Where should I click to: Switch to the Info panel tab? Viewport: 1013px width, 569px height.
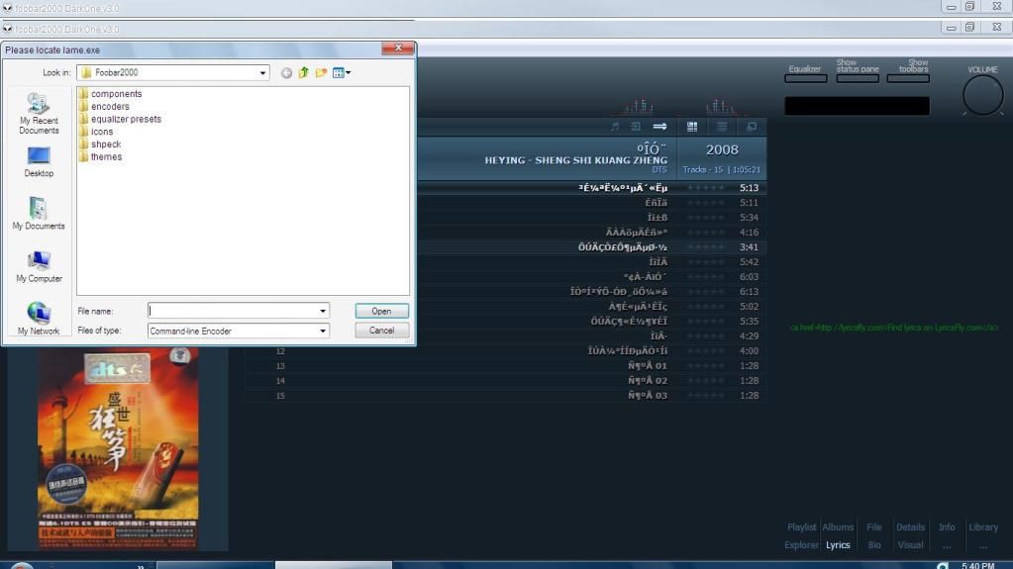[947, 527]
